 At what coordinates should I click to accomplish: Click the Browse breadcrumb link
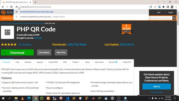point(9,23)
